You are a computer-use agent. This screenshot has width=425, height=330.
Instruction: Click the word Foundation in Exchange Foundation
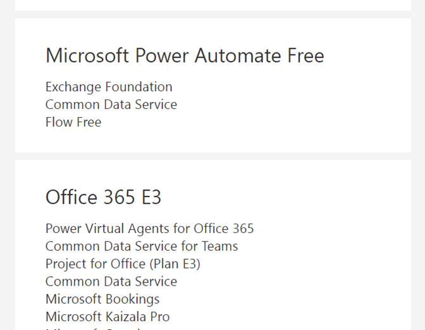(x=139, y=87)
